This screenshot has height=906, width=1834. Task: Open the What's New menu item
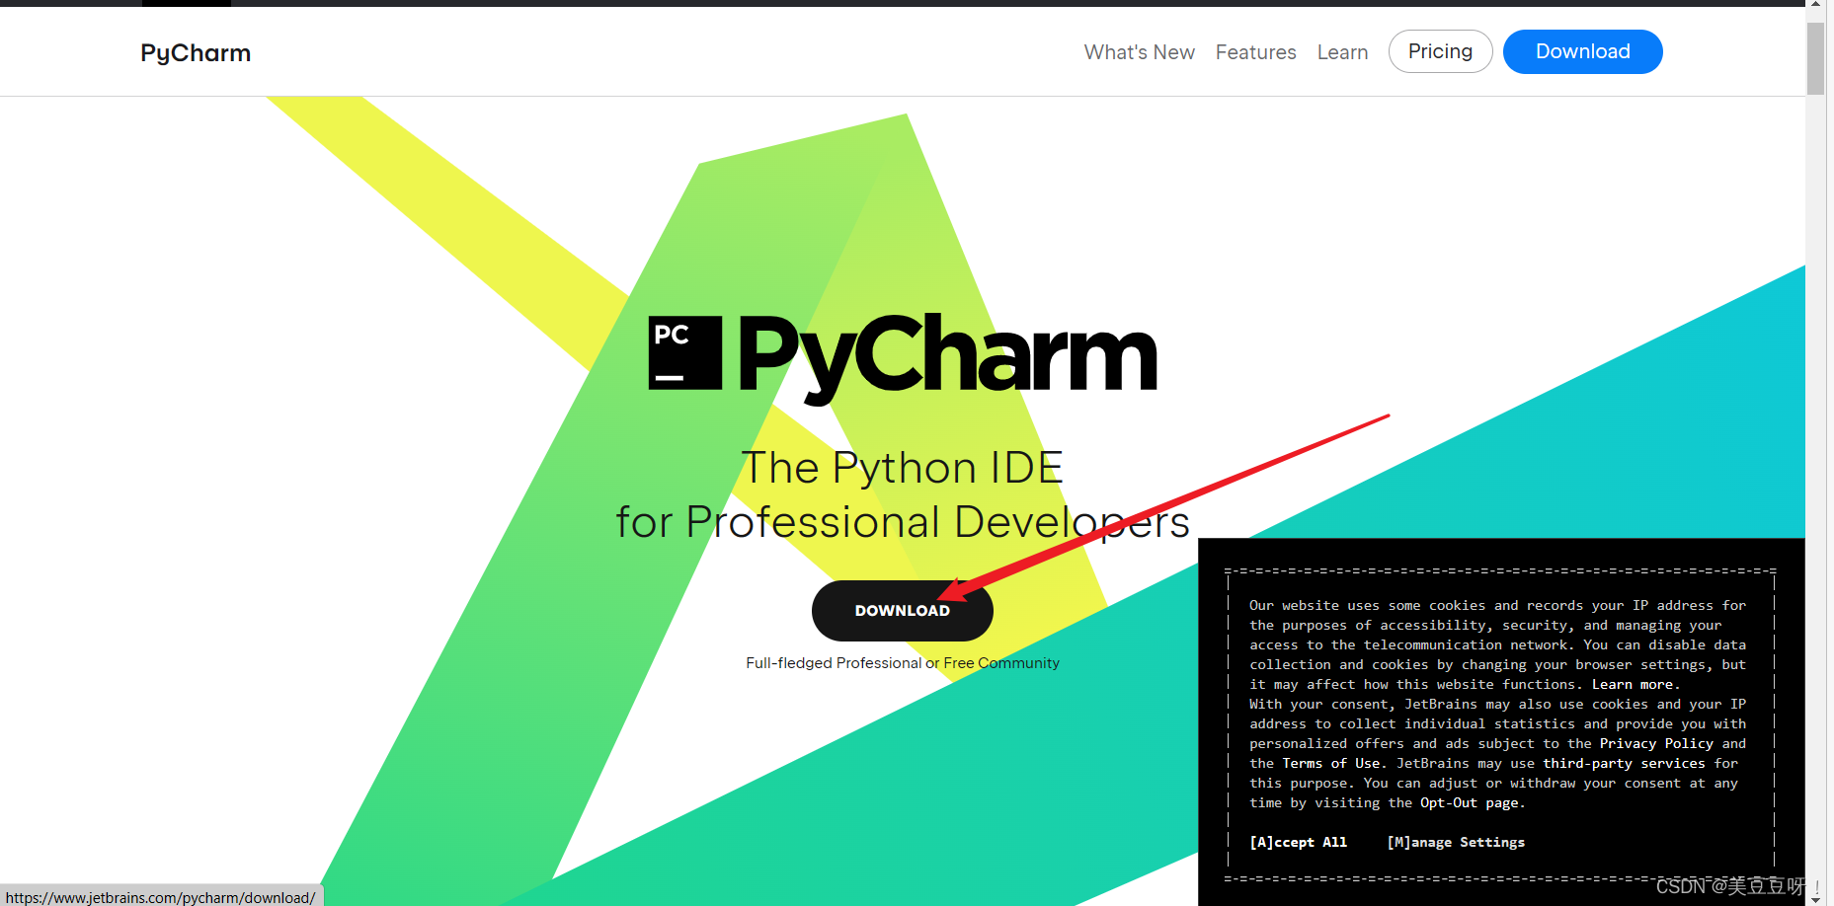[1139, 52]
